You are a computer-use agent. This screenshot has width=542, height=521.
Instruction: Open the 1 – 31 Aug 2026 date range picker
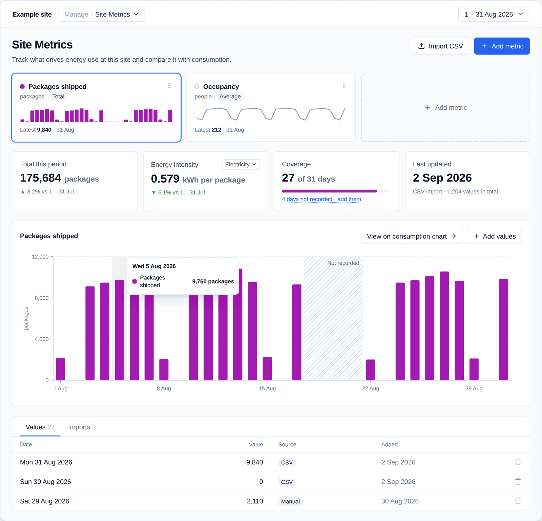point(494,14)
